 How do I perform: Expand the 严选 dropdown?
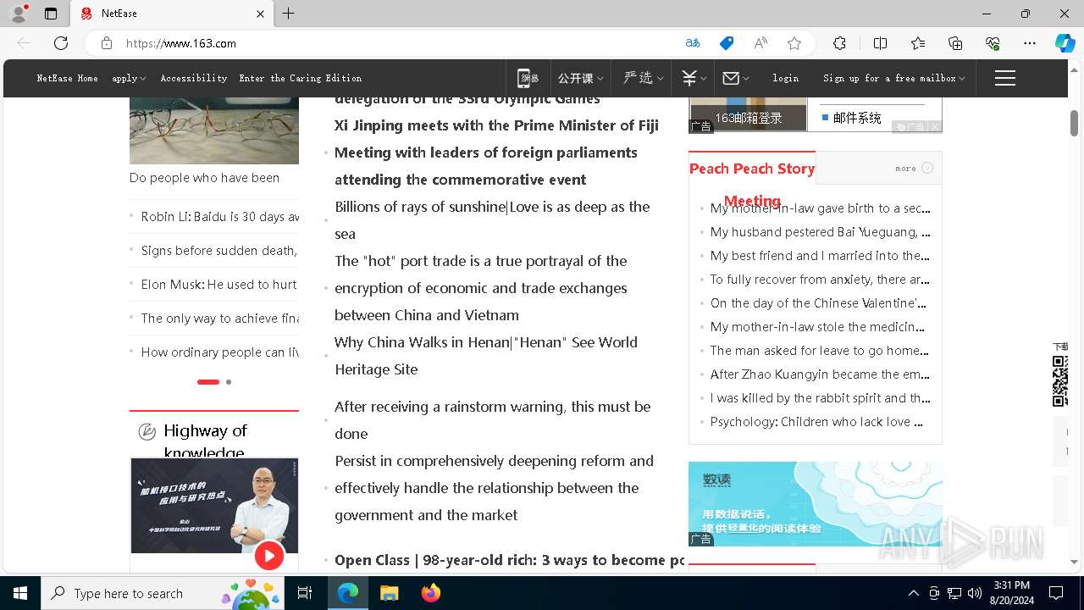tap(643, 78)
